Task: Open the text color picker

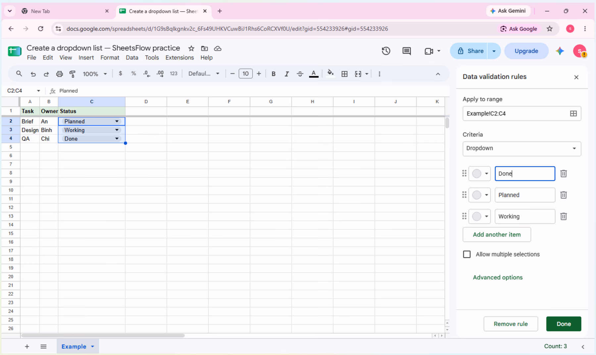Action: (314, 74)
